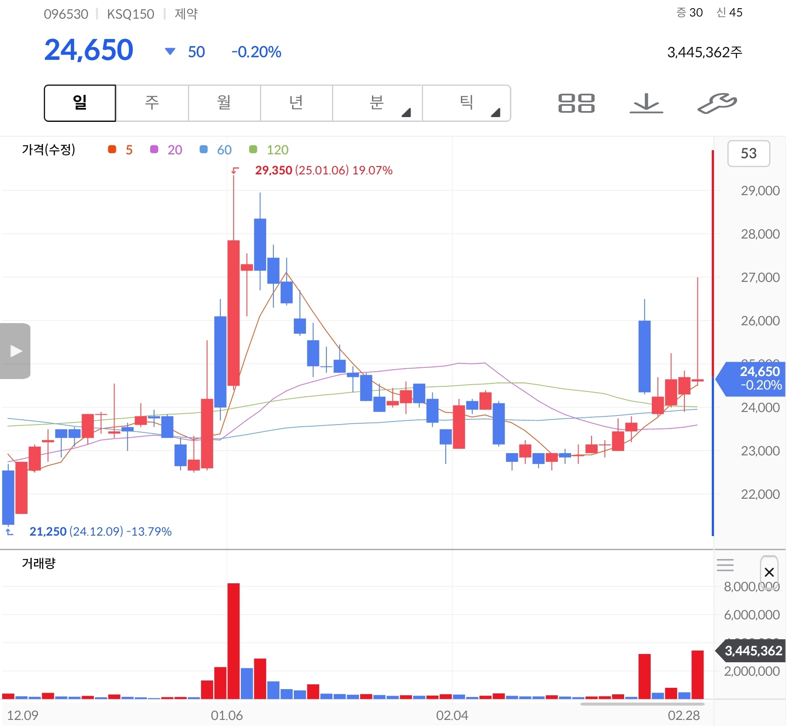Click the low price marker 21,250

click(x=48, y=532)
